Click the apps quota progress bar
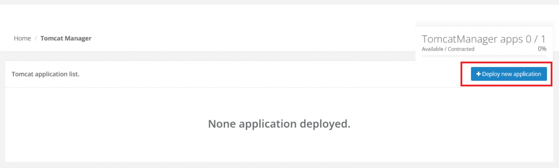 [484, 56]
